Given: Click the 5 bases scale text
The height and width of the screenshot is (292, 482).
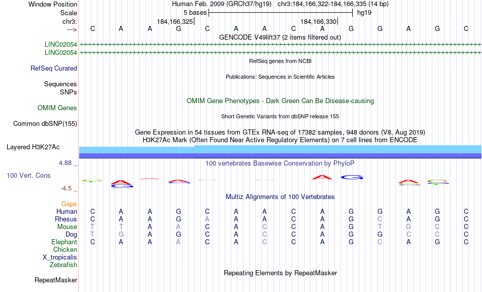Looking at the screenshot, I should [195, 13].
